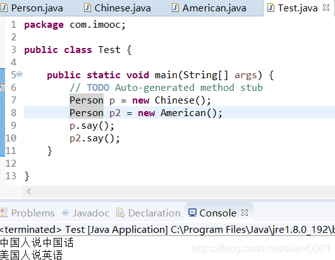This screenshot has width=335, height=260.
Task: Click 'String[]' parameter type on line 5
Action: pyautogui.click(x=206, y=75)
